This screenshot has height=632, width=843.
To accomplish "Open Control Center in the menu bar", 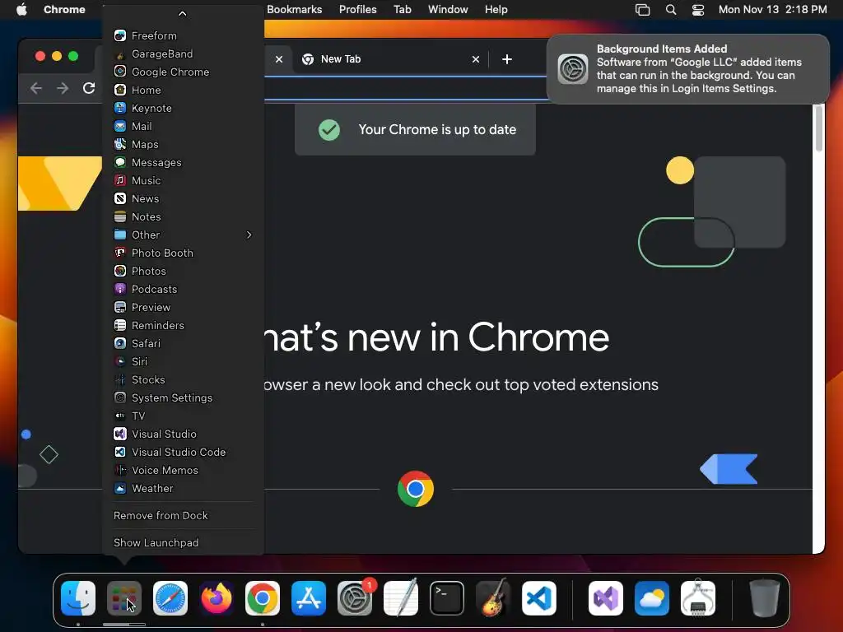I will coord(698,10).
